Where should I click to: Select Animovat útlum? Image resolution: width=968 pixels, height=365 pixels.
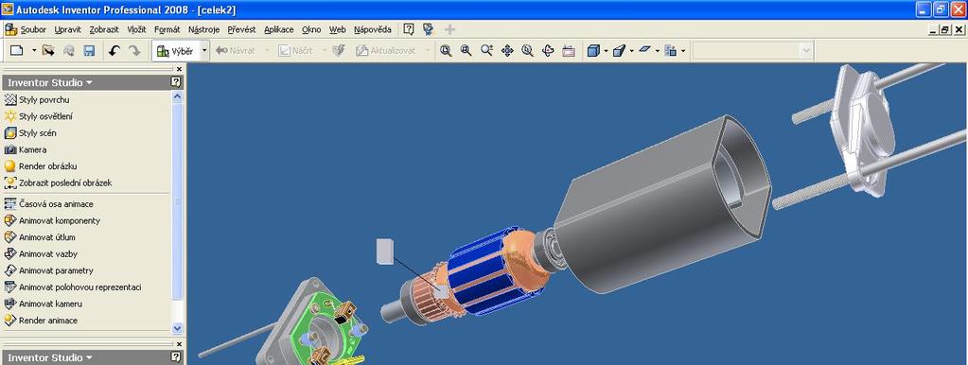(40, 237)
